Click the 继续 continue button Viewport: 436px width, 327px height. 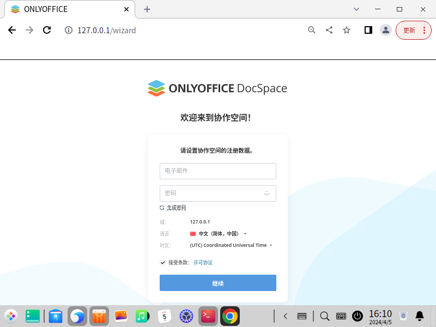[217, 283]
